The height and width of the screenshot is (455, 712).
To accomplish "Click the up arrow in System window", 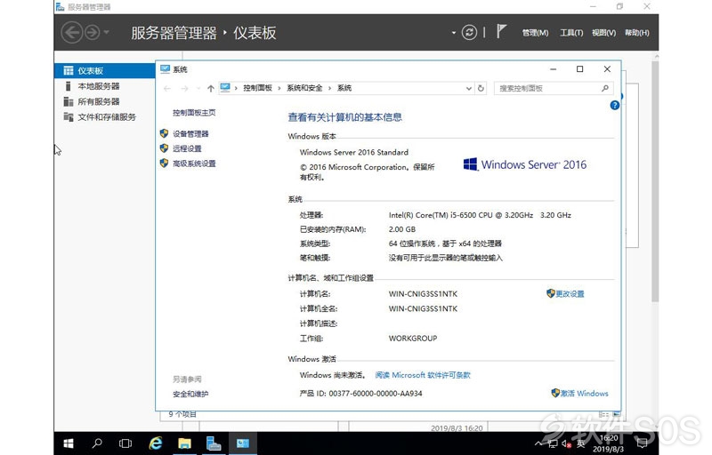I will [210, 88].
